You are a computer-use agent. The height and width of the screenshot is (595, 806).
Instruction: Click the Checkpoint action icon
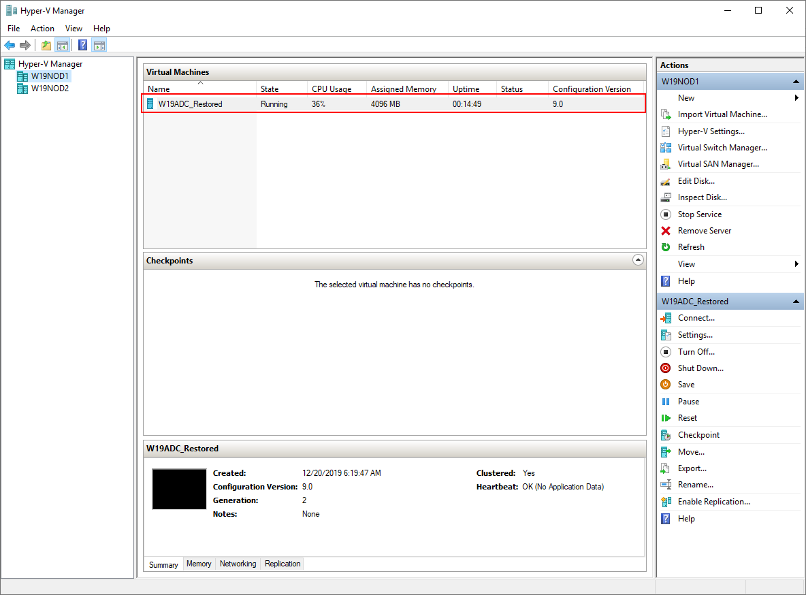[x=666, y=435]
